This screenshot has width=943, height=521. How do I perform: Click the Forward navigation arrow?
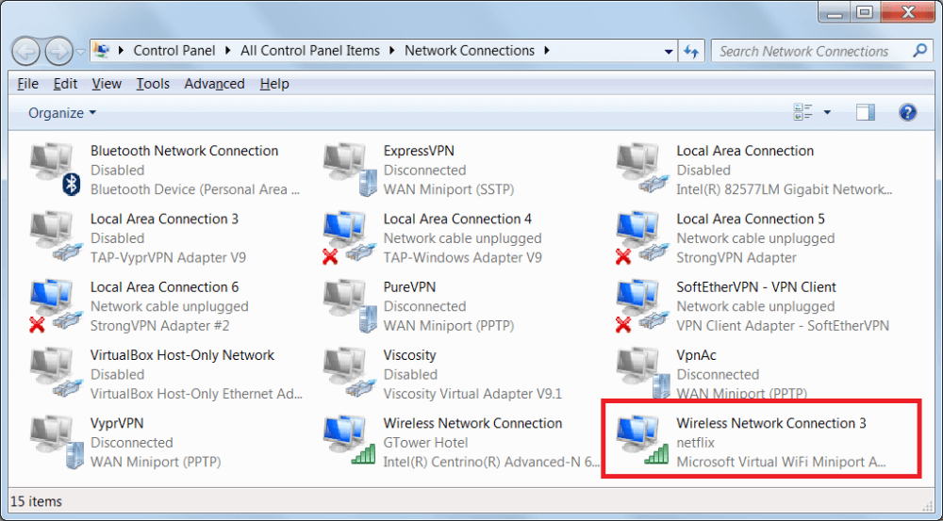(58, 52)
